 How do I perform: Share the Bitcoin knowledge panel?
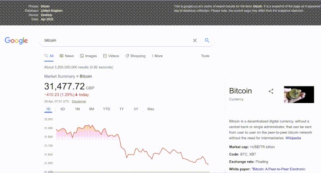[271, 91]
